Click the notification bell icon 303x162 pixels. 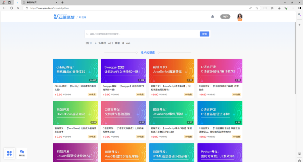pyautogui.click(x=212, y=17)
